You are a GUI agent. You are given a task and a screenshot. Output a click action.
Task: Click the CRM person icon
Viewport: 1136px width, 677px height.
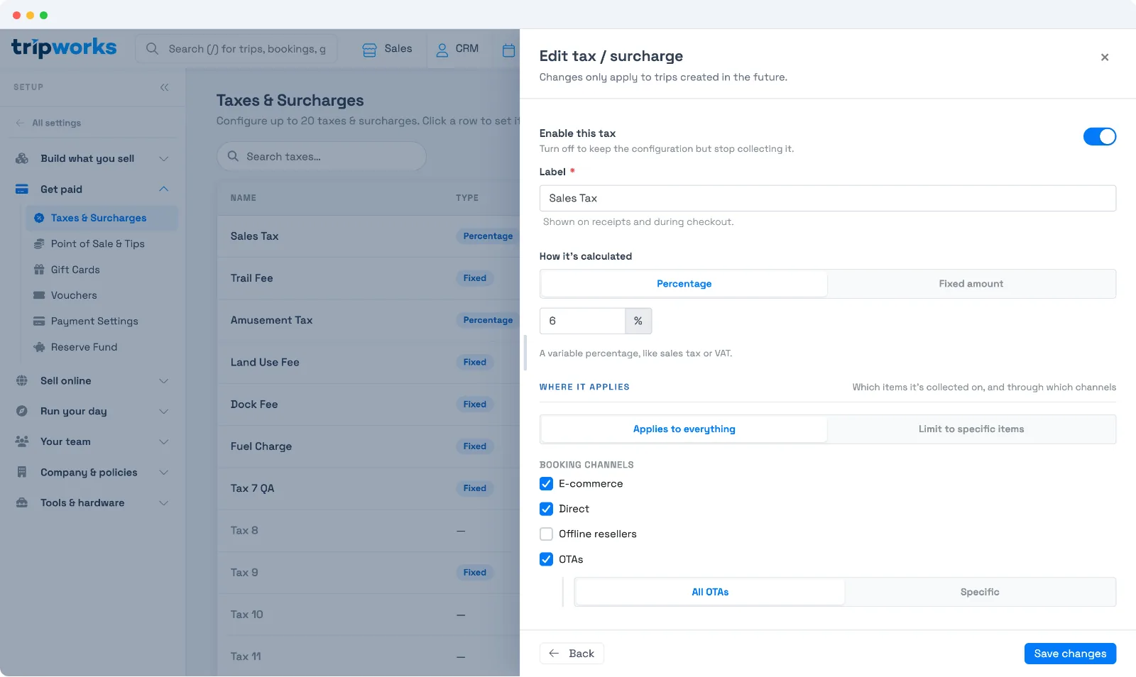442,50
